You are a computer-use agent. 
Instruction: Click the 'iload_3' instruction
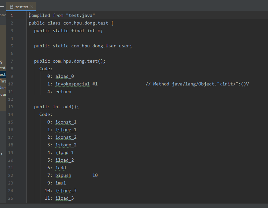pos(65,198)
